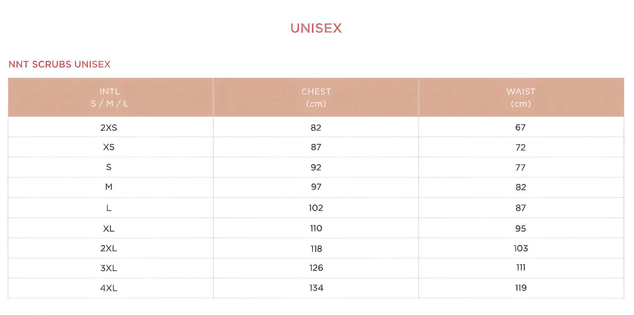Screen dimensions: 634x315
Task: Select the 4XL size cell
Action: pyautogui.click(x=109, y=288)
